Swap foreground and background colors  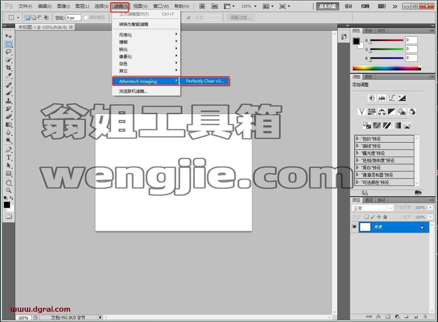11,198
